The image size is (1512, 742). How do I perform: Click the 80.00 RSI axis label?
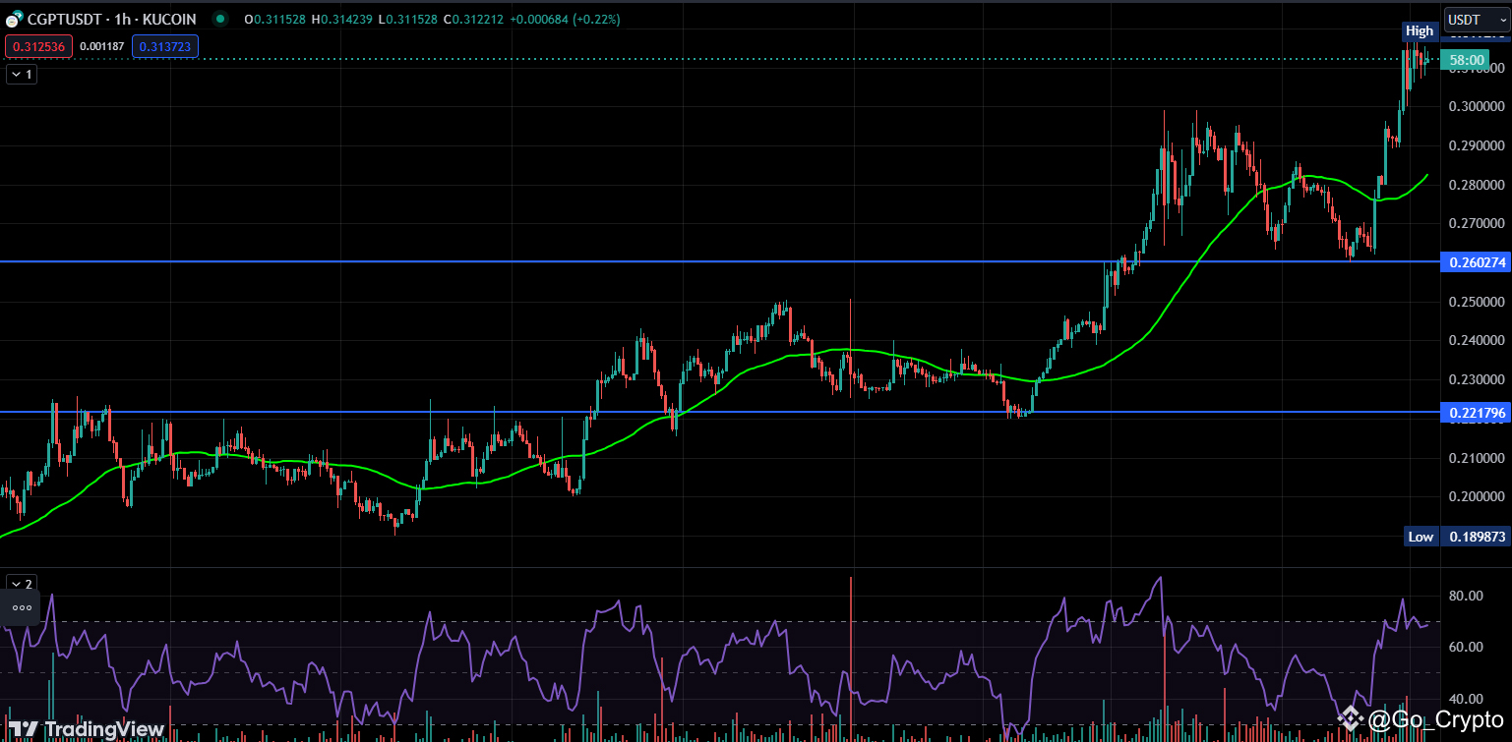coord(1466,596)
